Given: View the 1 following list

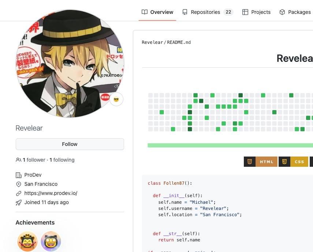Looking at the screenshot, I should coord(62,160).
